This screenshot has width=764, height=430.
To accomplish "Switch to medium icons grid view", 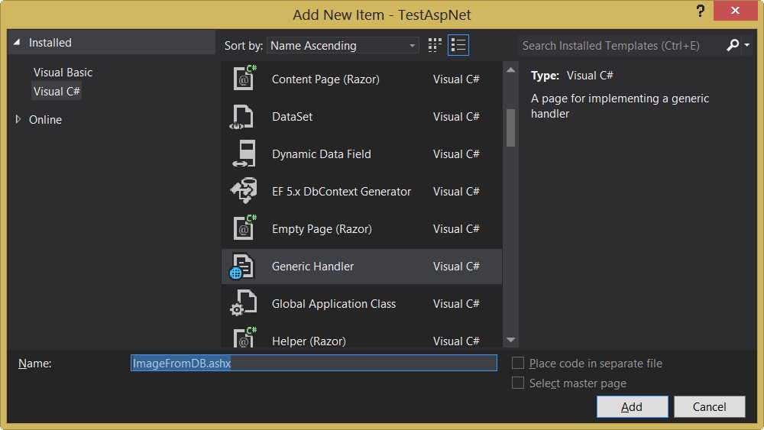I will (x=435, y=45).
